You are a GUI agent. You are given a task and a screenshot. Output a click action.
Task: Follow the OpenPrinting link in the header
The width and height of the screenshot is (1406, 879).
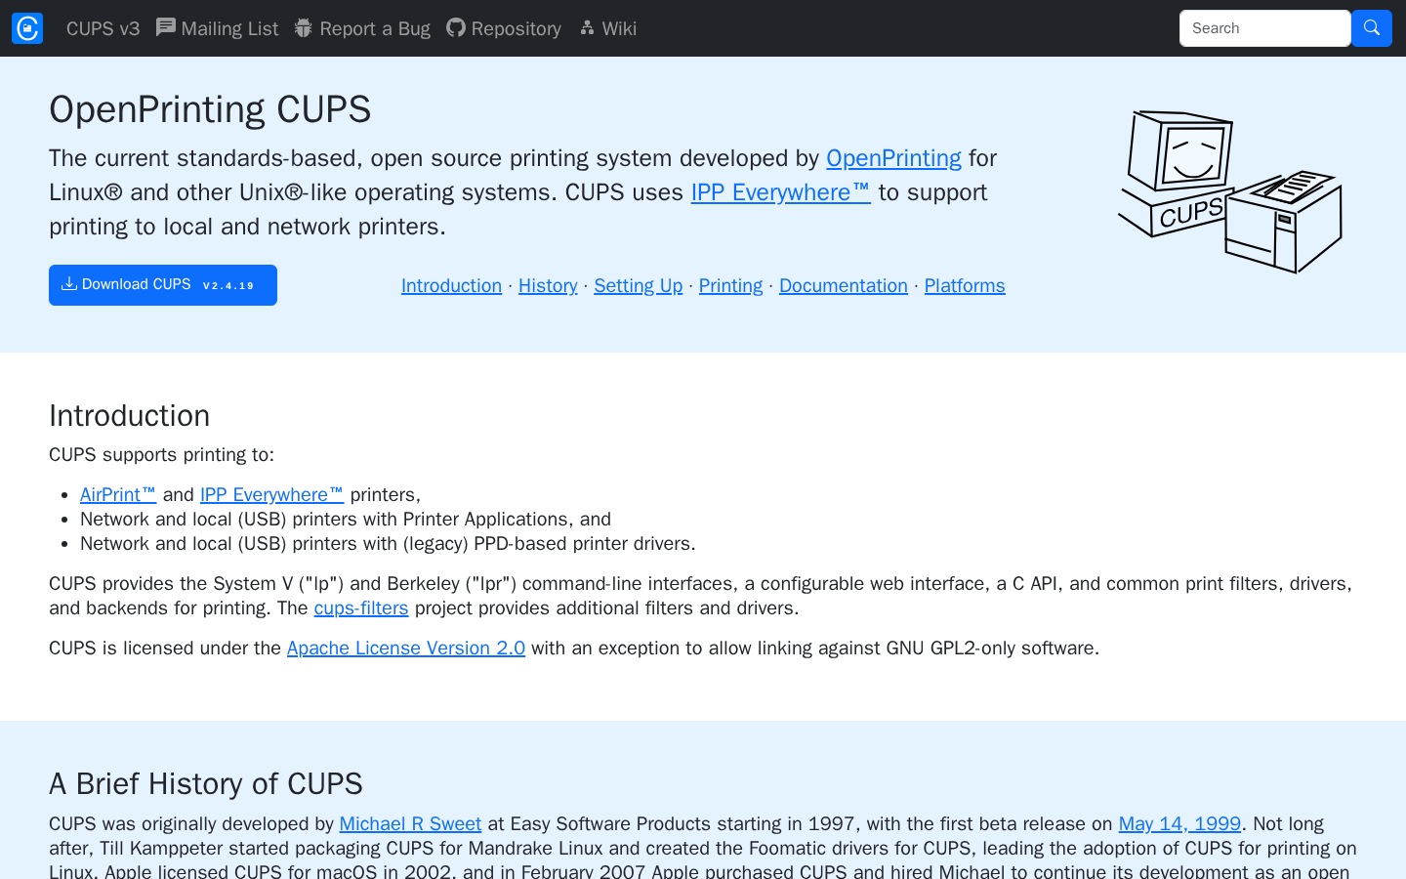pos(893,158)
